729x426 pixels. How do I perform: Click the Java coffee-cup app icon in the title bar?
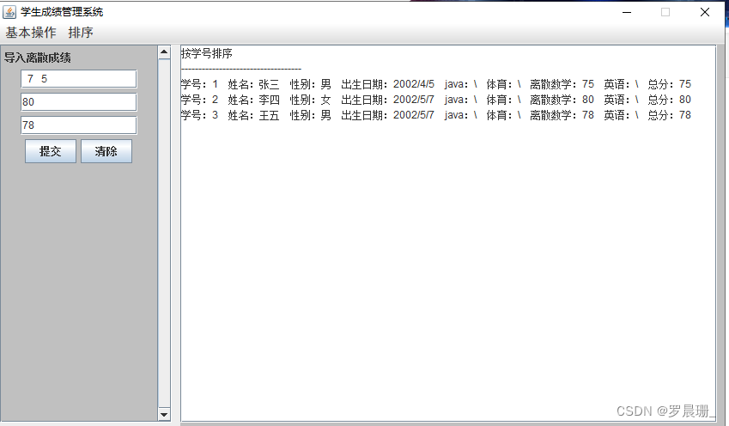coord(9,12)
